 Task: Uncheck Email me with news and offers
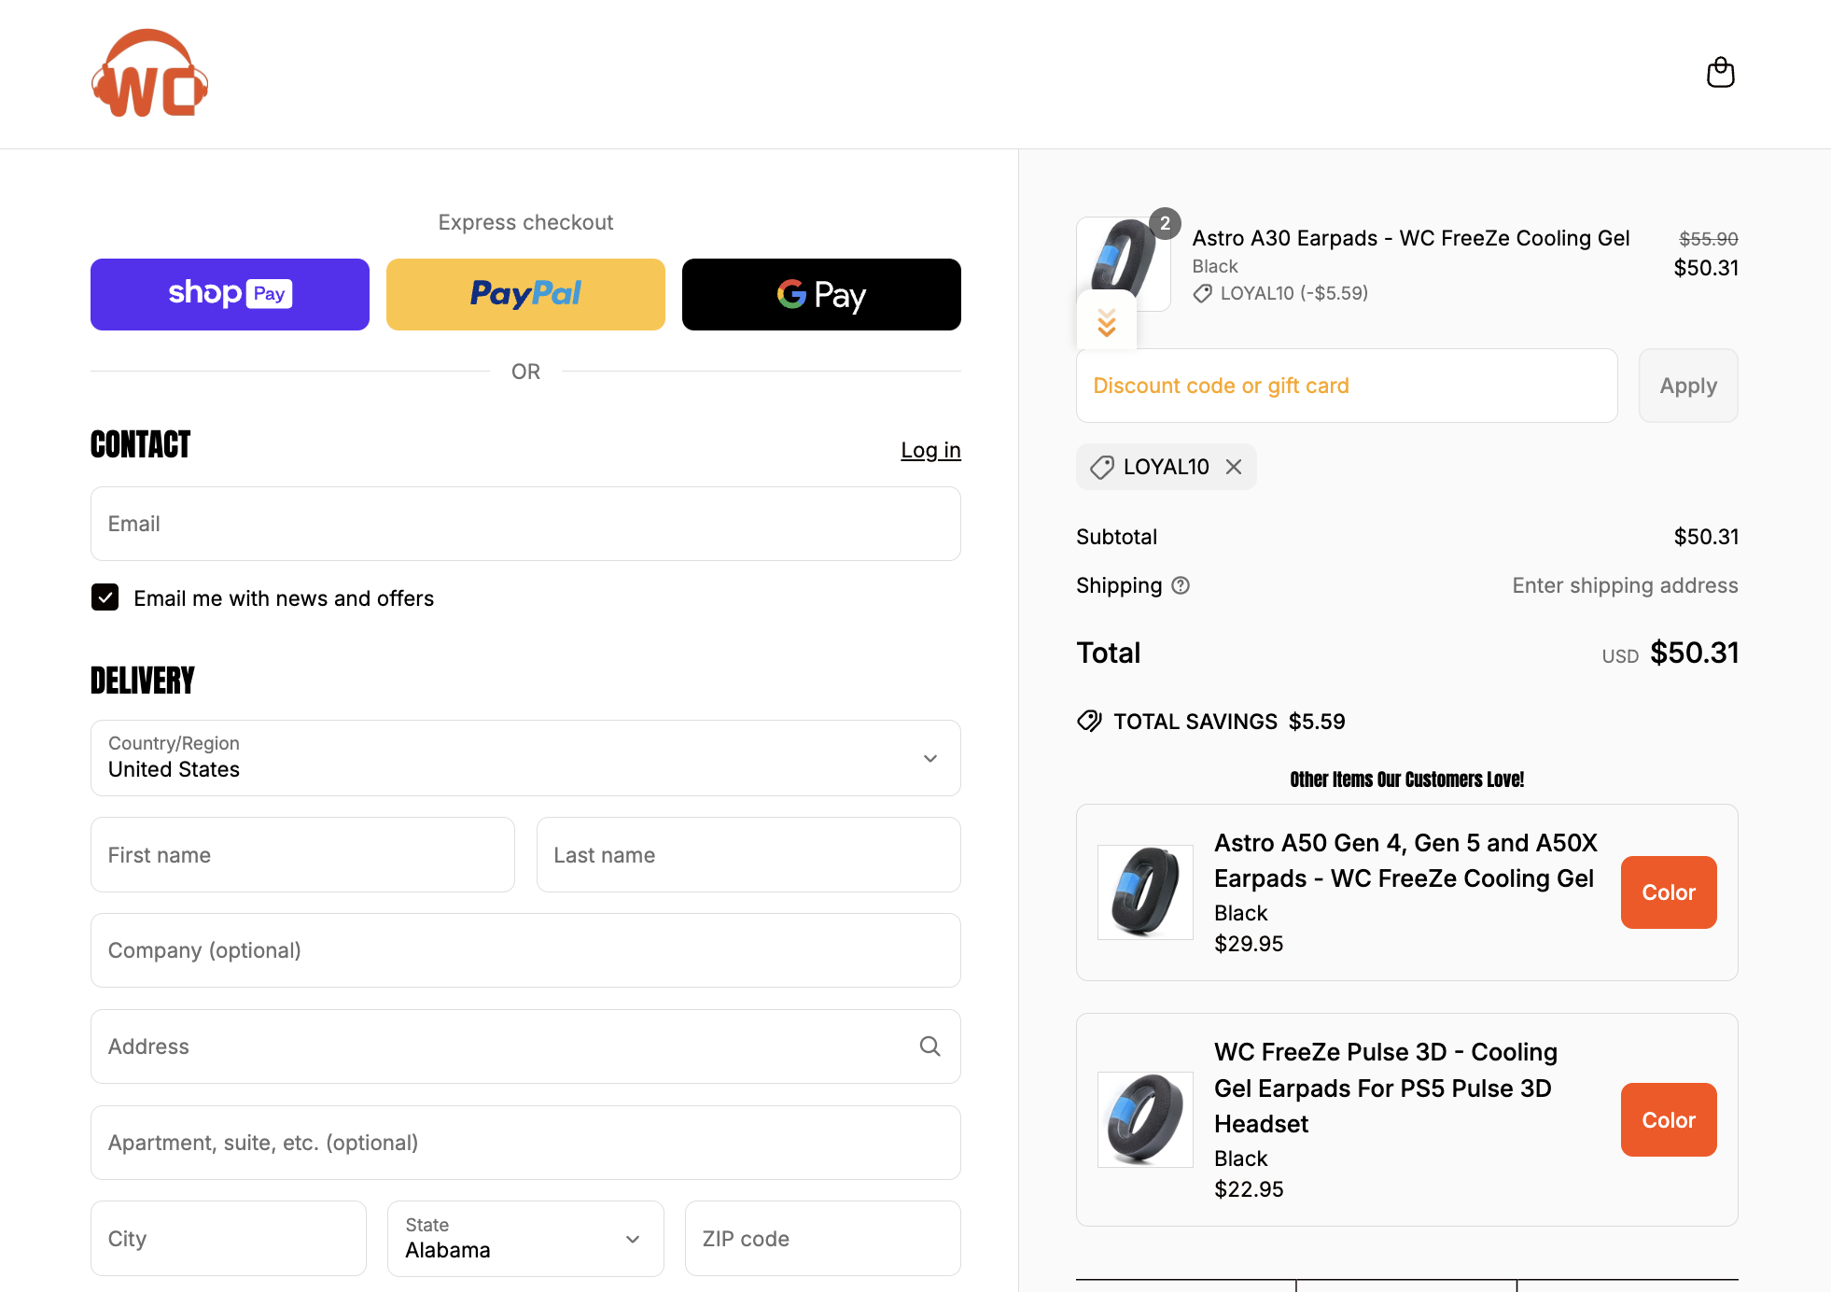click(105, 597)
